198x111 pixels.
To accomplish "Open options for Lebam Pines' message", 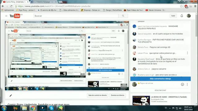I will [x=187, y=53].
